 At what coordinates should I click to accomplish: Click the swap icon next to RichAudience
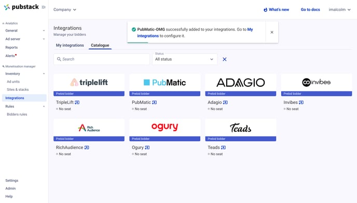pyautogui.click(x=87, y=147)
